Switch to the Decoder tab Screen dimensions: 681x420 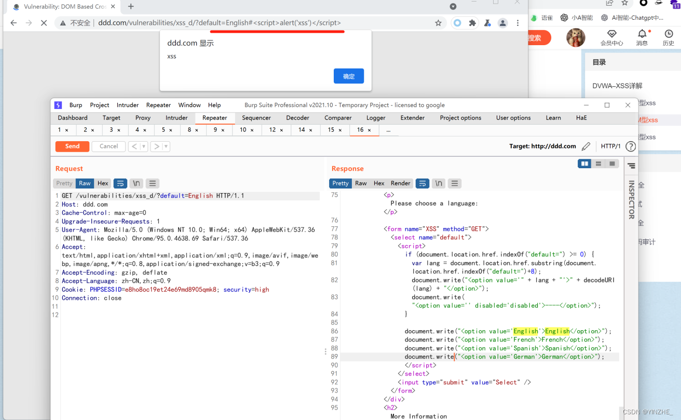point(297,118)
